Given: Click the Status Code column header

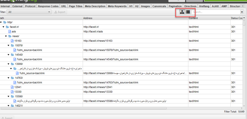Looking at the screenshot, I should tap(237, 18).
